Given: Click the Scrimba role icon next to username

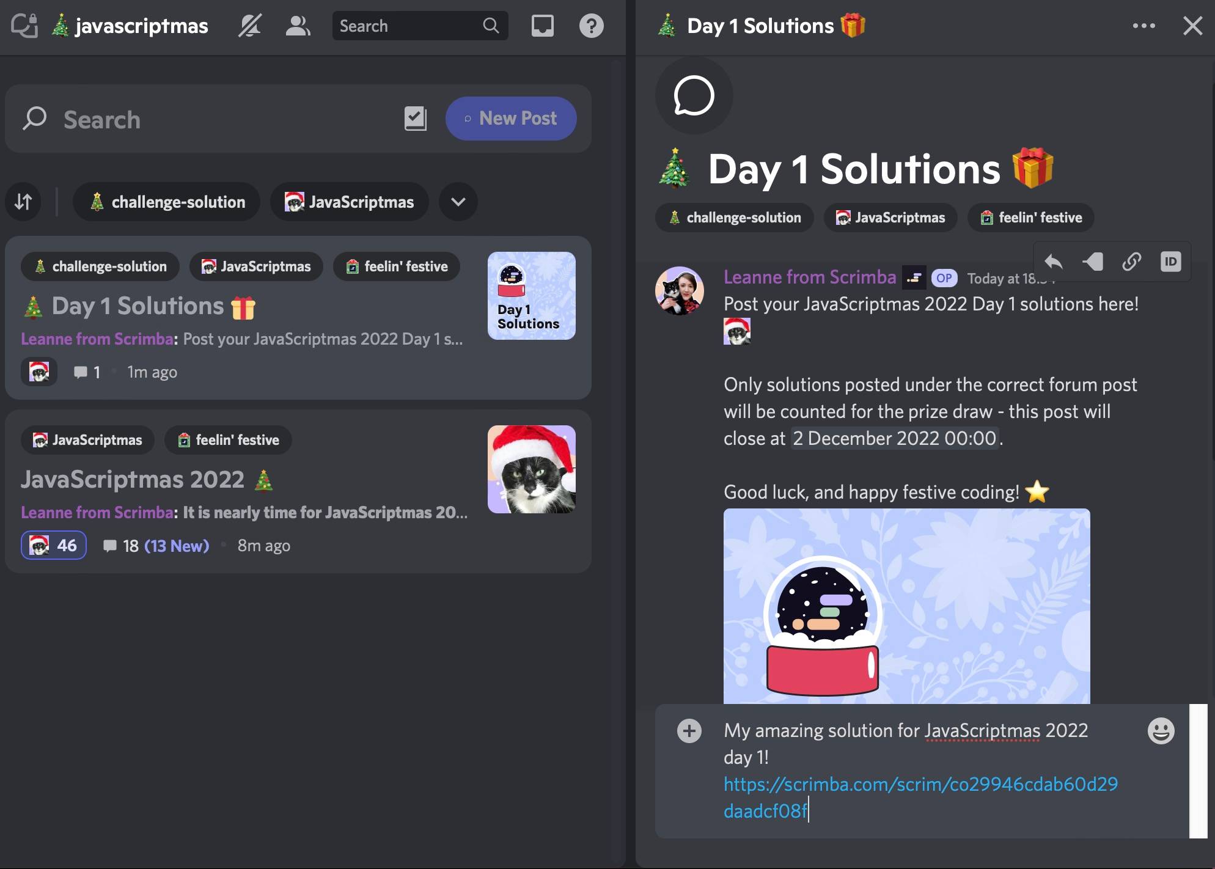Looking at the screenshot, I should [914, 278].
